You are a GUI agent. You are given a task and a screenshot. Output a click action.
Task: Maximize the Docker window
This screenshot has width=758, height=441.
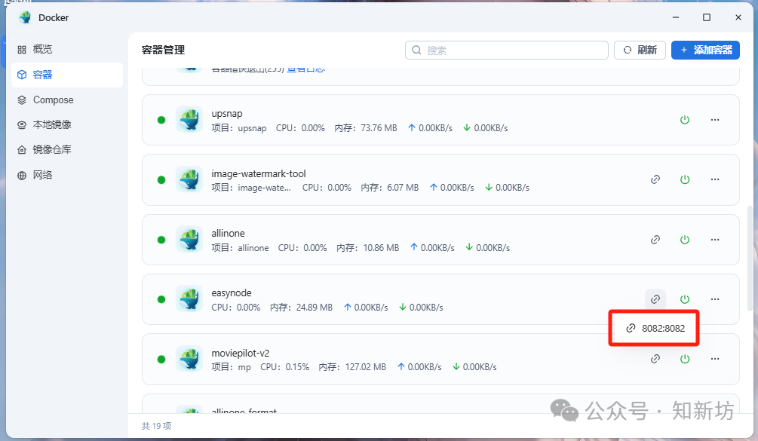tap(706, 17)
